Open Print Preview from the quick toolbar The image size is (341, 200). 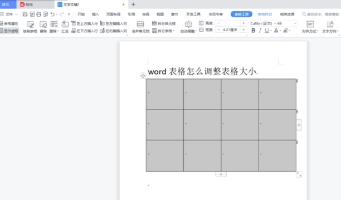46,14
